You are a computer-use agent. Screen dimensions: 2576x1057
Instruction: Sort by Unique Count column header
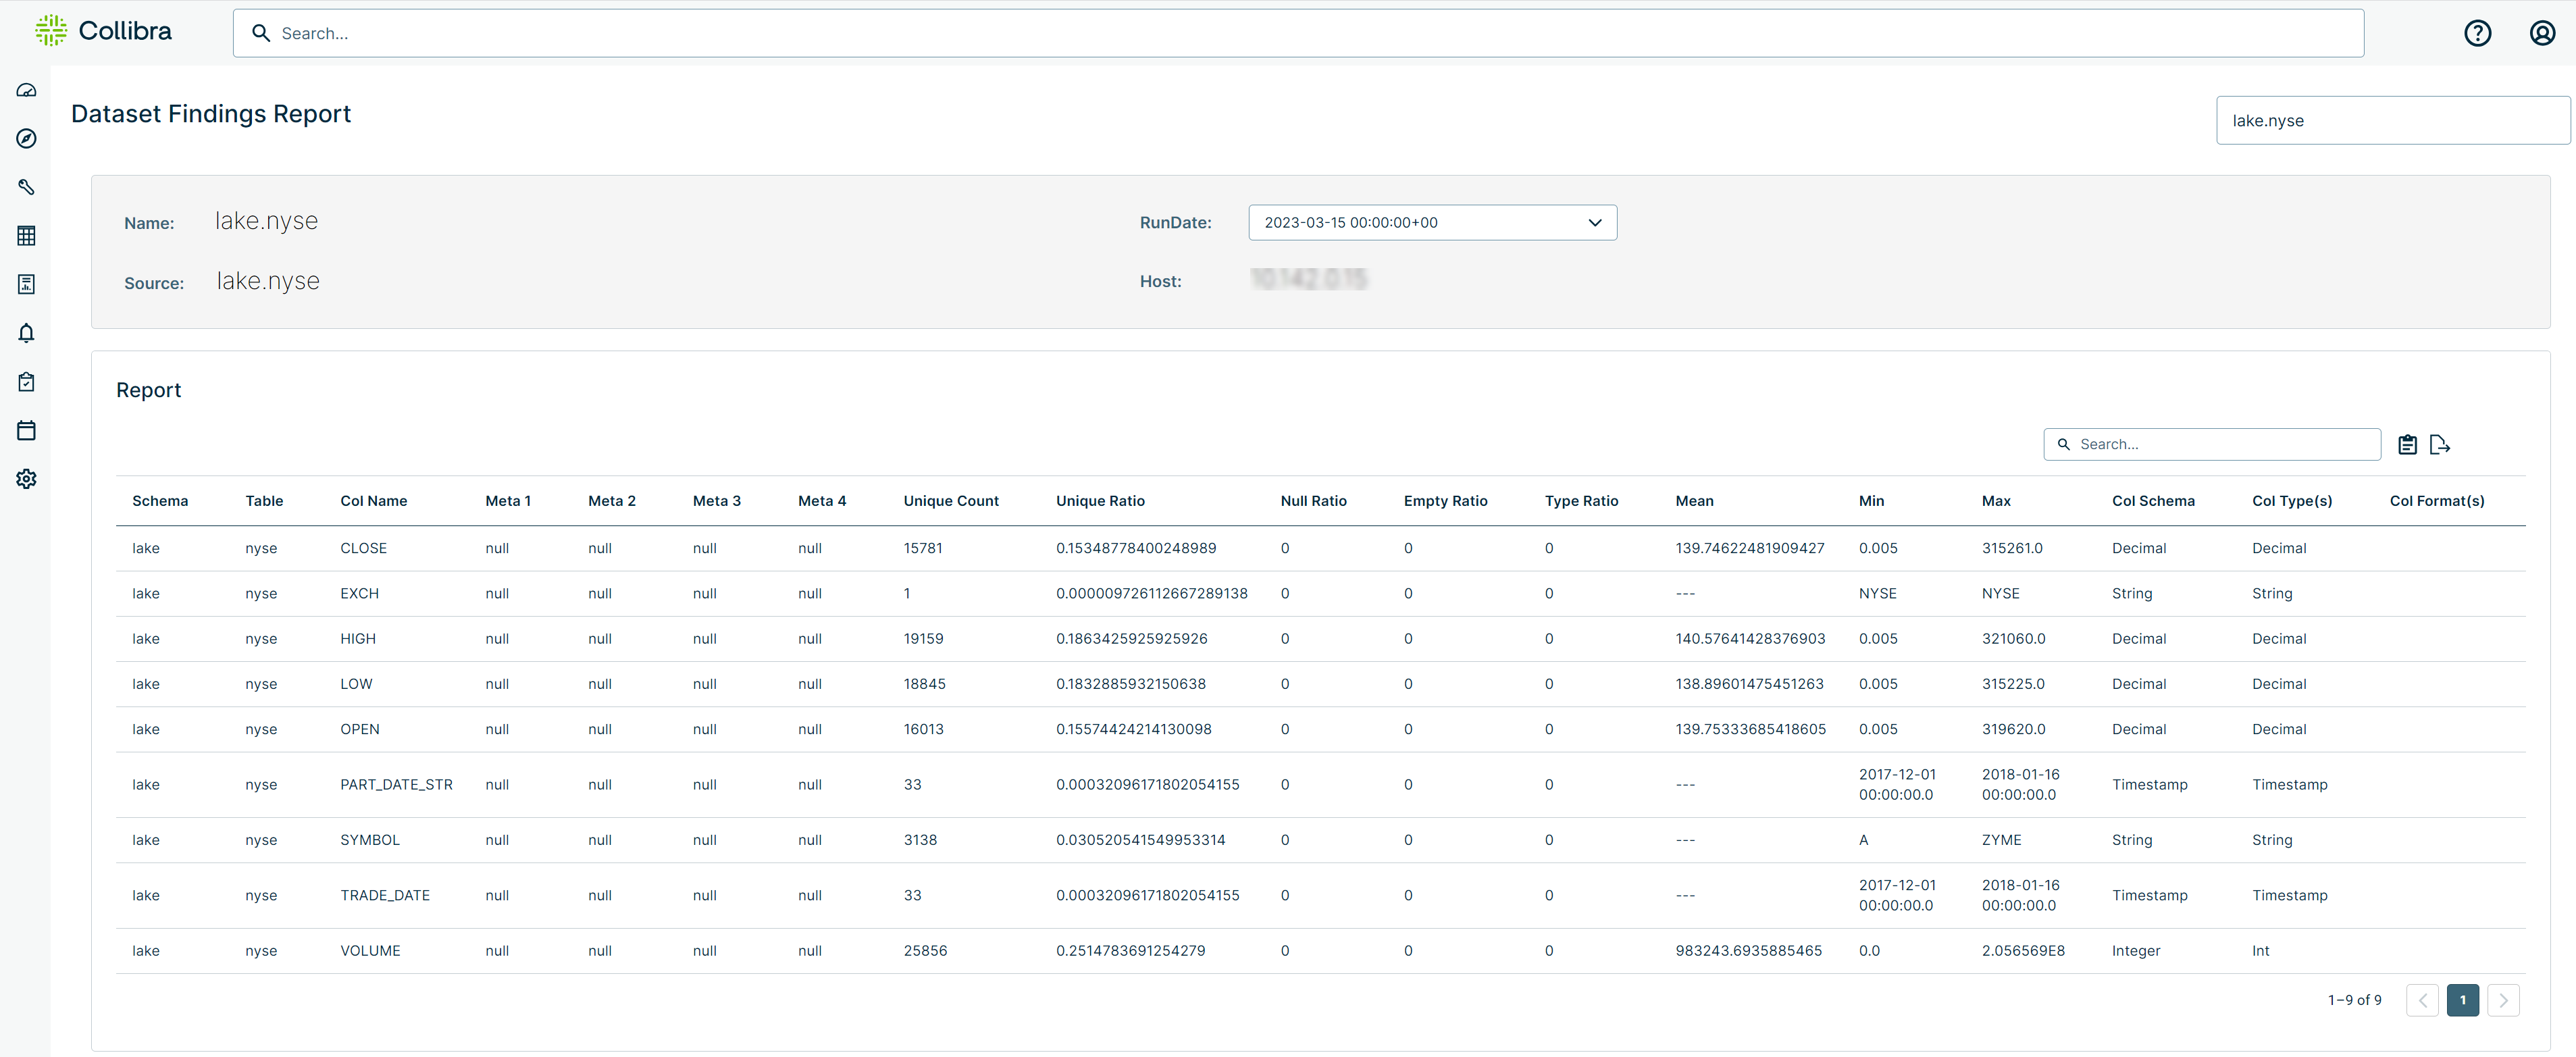pos(950,501)
